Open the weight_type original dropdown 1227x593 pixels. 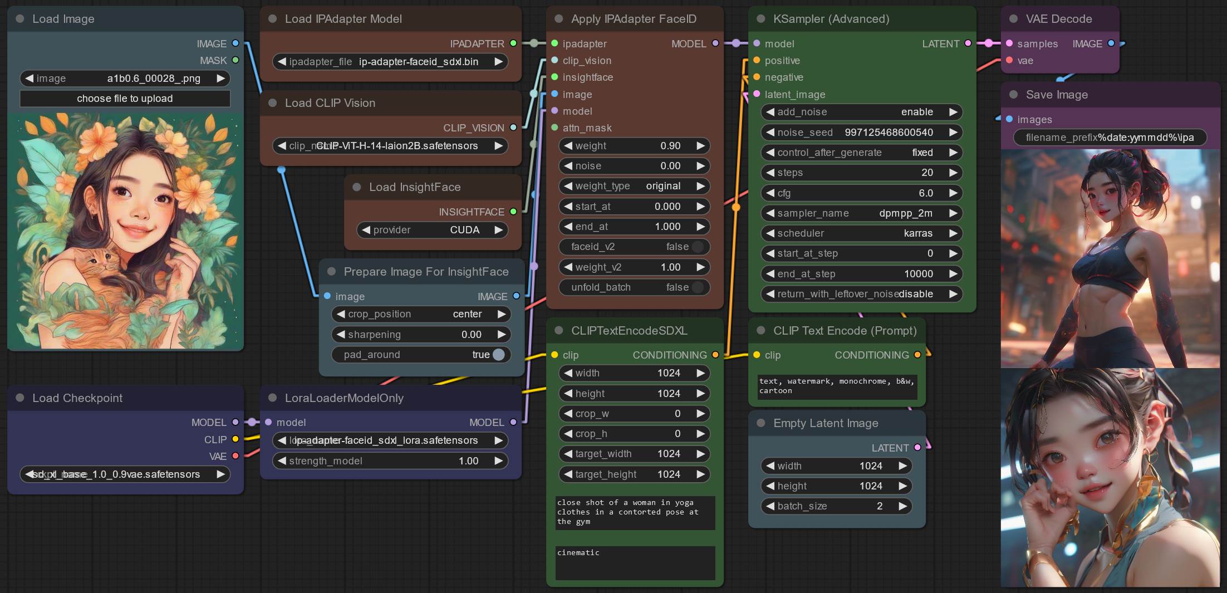[x=634, y=186]
